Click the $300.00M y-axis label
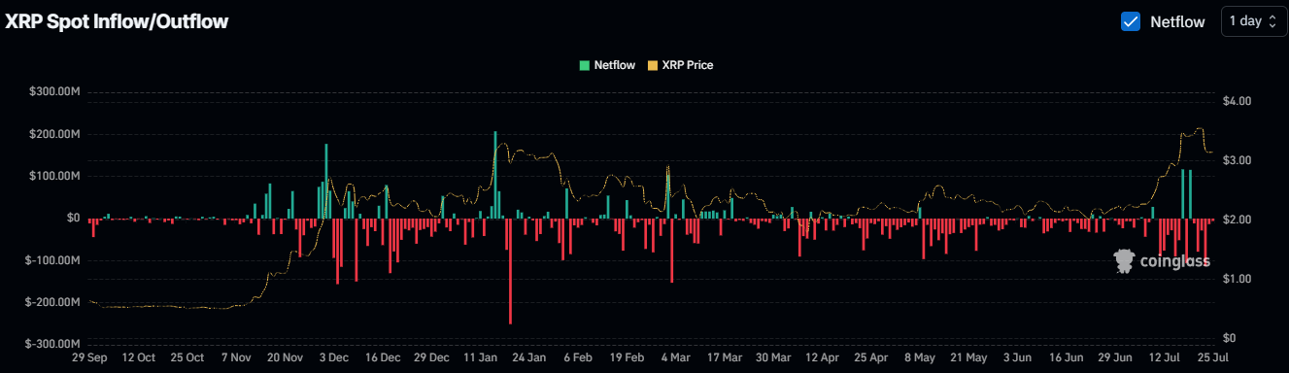This screenshot has width=1289, height=373. [54, 92]
